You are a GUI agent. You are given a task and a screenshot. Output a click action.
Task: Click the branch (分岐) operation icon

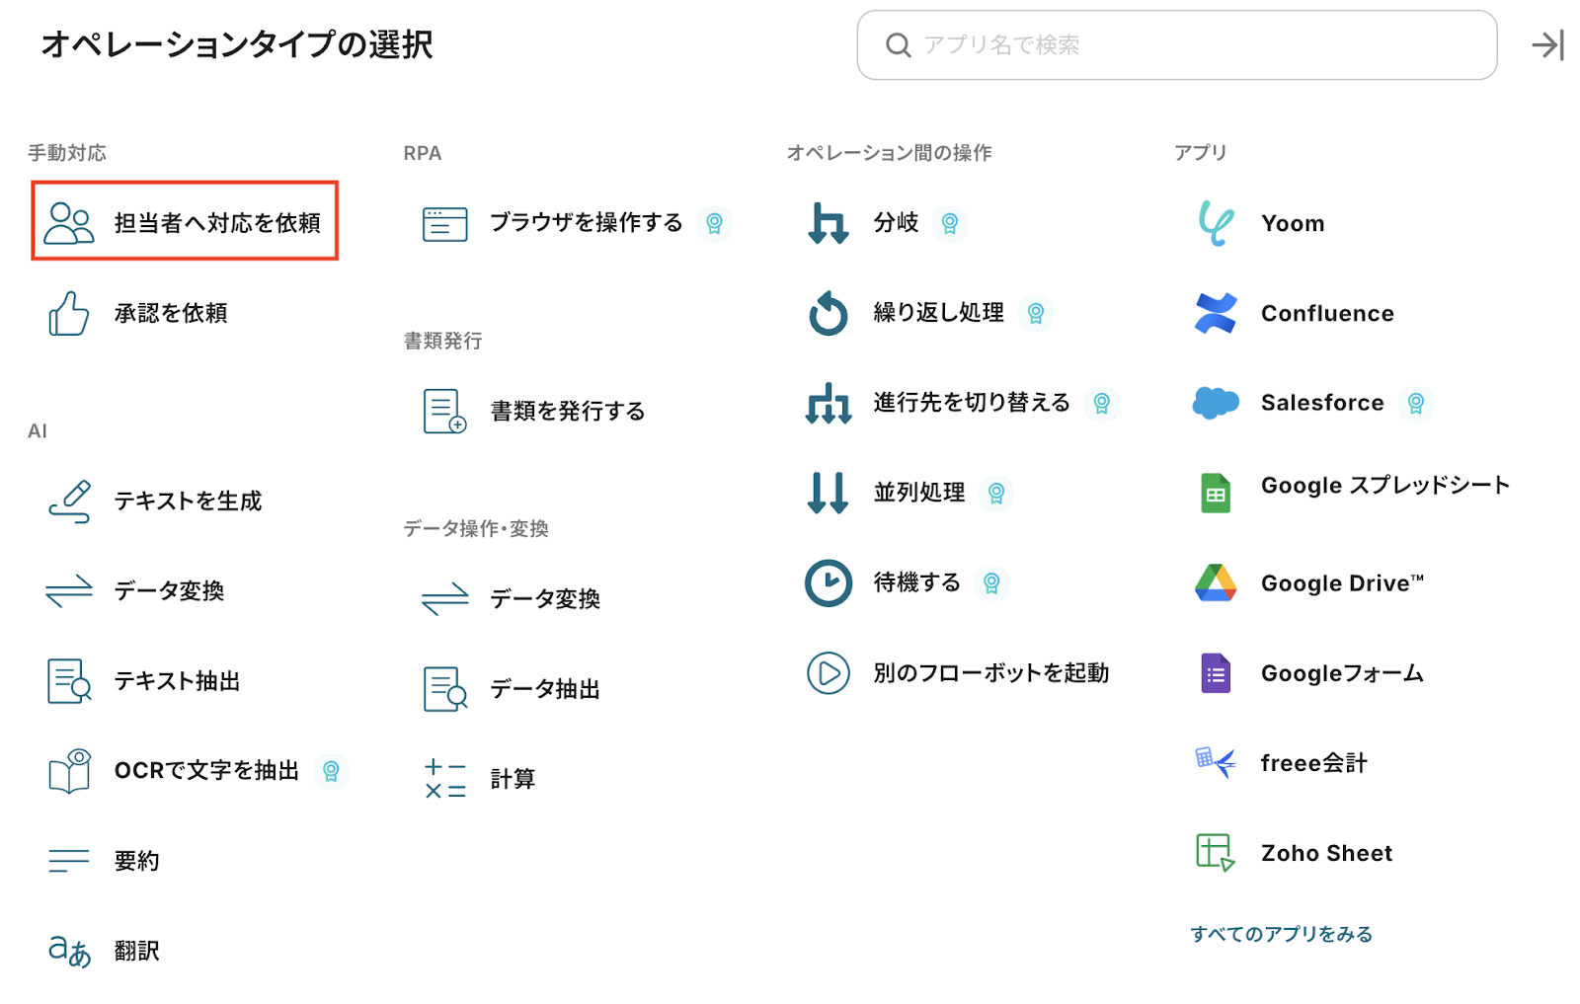point(828,223)
